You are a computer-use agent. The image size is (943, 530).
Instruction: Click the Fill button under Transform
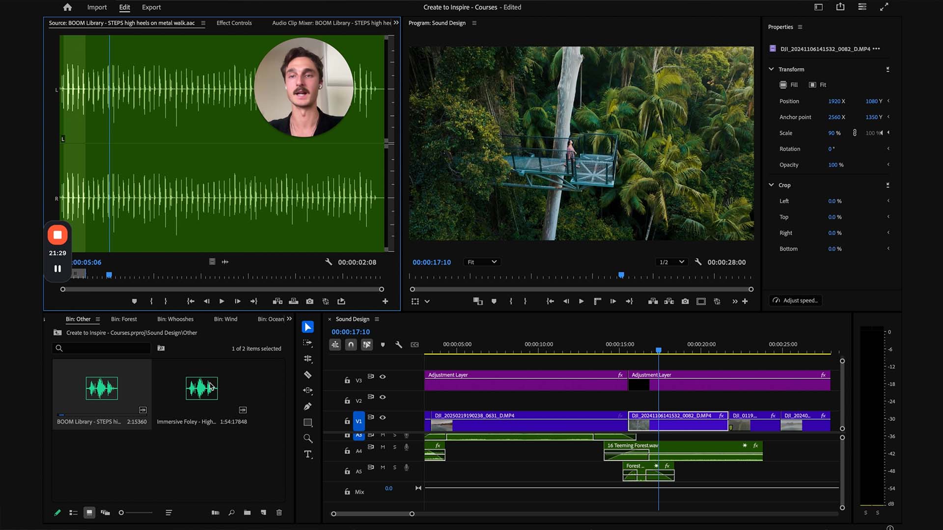(789, 85)
